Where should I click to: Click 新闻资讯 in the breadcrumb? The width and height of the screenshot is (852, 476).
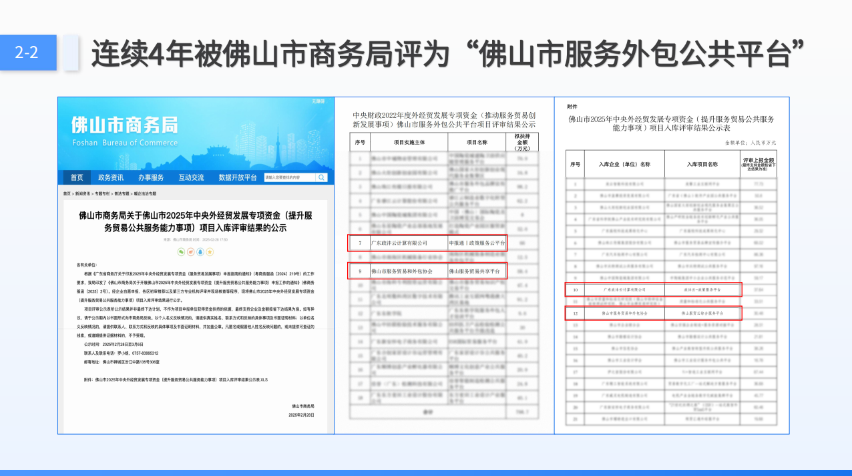click(83, 193)
